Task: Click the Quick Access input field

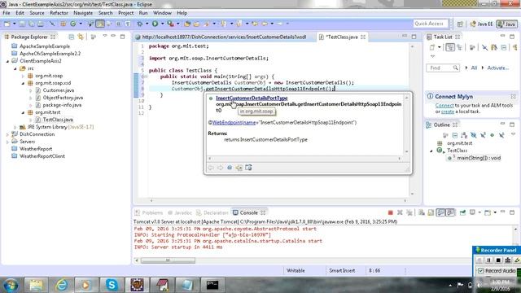Action: 431,24
